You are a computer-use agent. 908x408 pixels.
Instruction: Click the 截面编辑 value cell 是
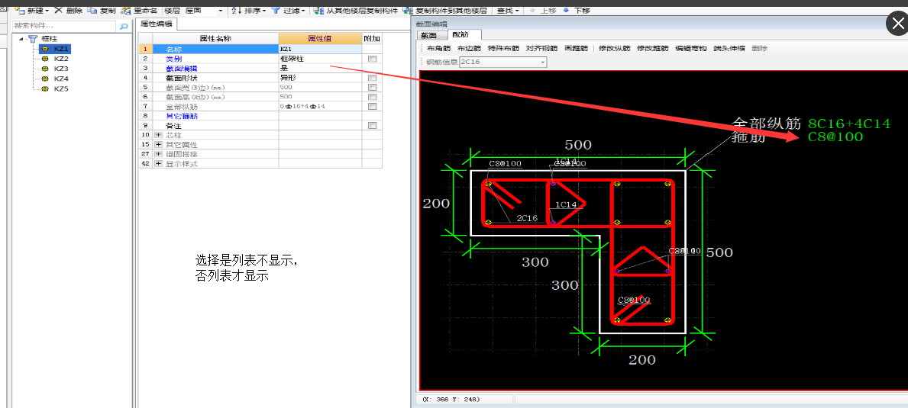[x=320, y=68]
